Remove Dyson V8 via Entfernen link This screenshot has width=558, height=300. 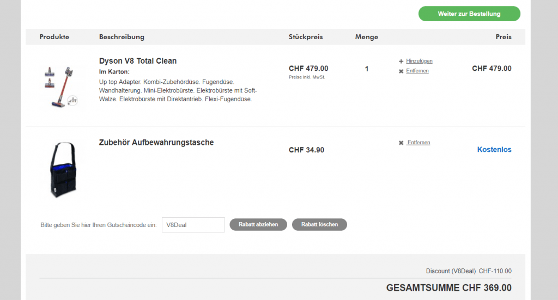[x=417, y=71]
